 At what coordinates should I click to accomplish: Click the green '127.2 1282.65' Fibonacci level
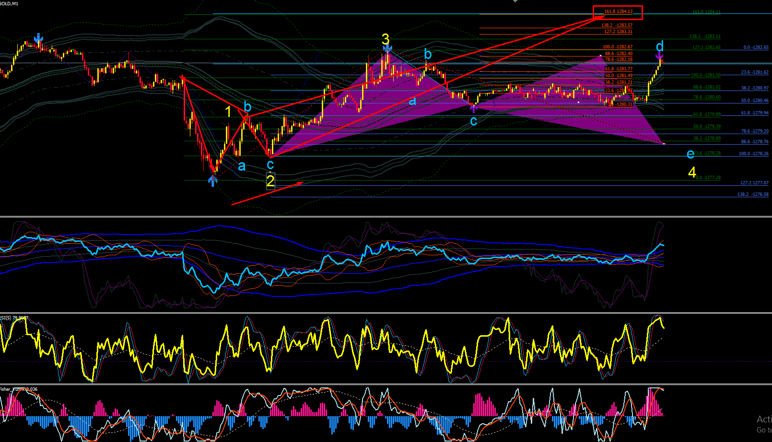(706, 47)
